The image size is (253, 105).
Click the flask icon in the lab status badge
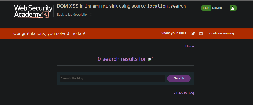[x=233, y=8]
